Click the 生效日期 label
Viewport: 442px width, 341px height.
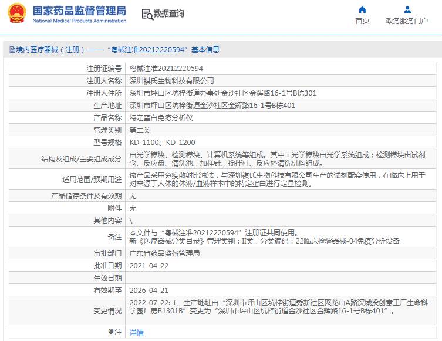(107, 278)
